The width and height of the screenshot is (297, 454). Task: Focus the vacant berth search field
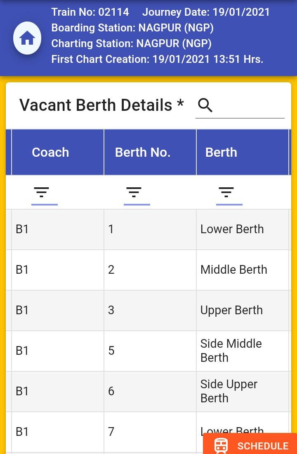(x=250, y=106)
